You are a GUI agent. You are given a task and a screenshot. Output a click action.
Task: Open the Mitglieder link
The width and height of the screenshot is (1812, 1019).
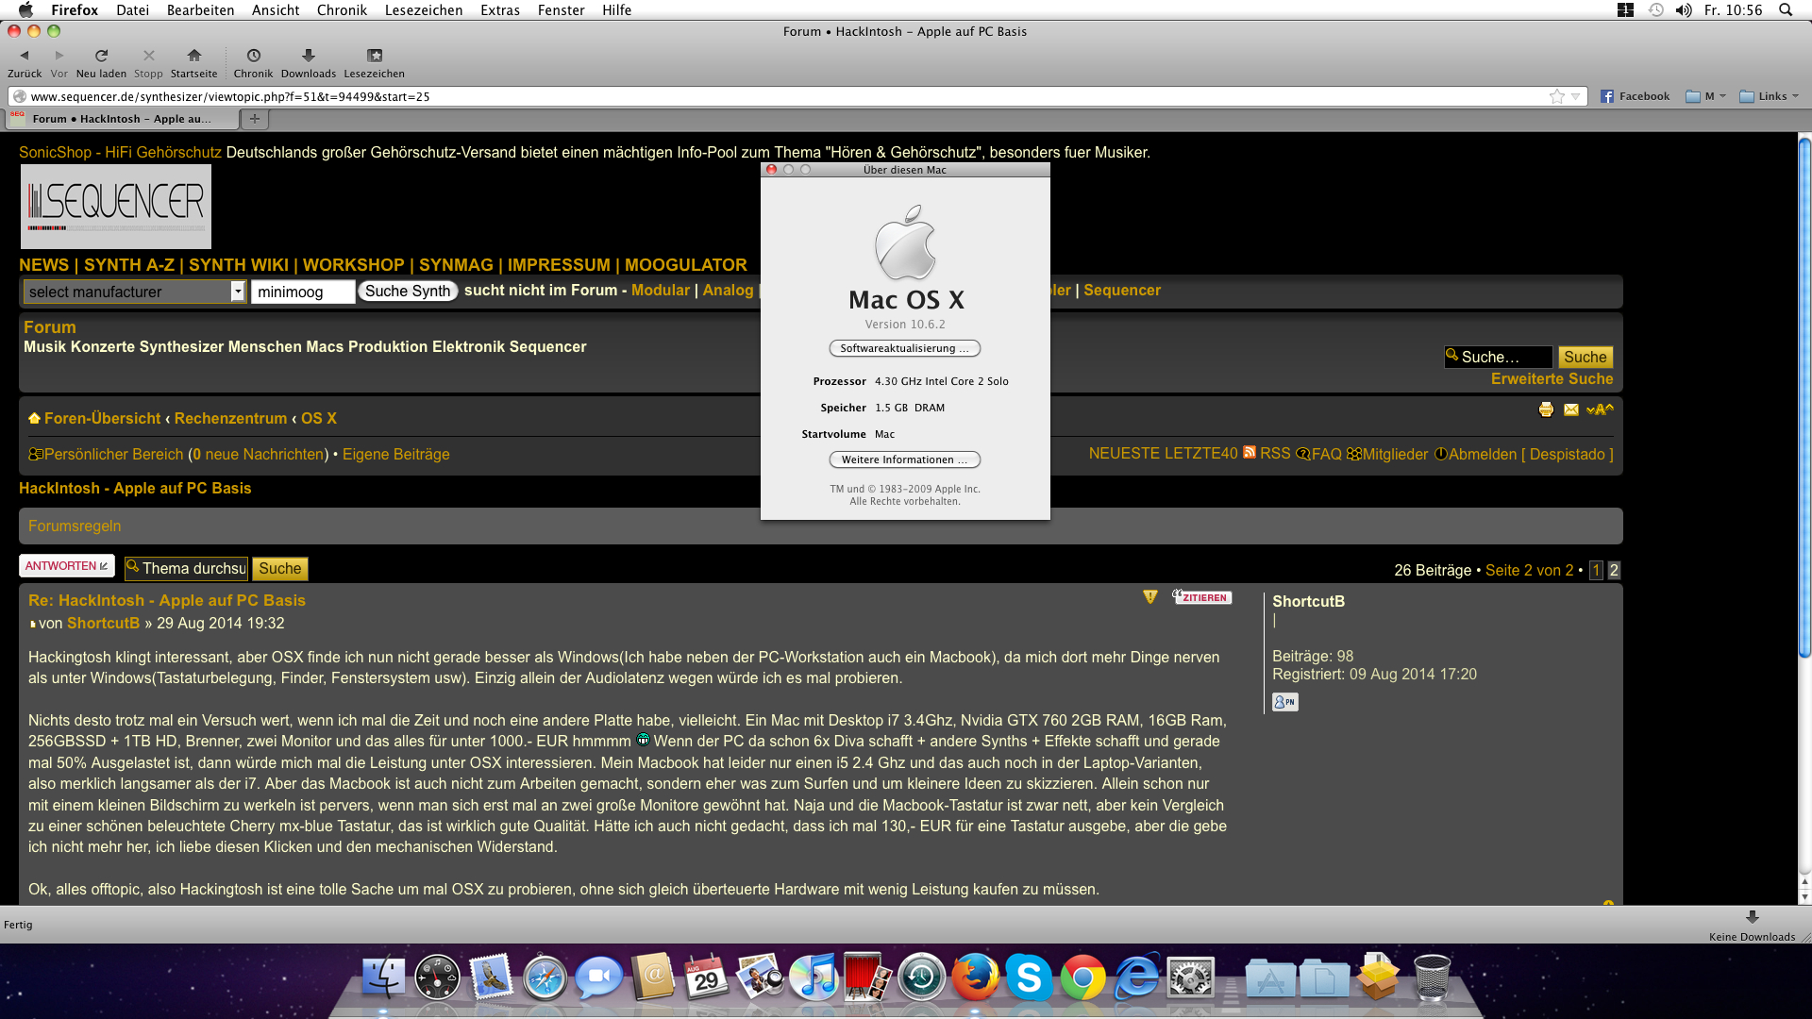click(1395, 454)
